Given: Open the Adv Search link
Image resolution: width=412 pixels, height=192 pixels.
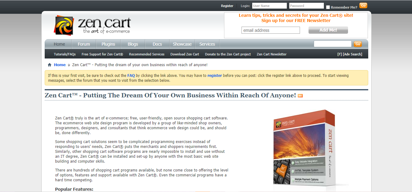Looking at the screenshot, I should pos(353,54).
